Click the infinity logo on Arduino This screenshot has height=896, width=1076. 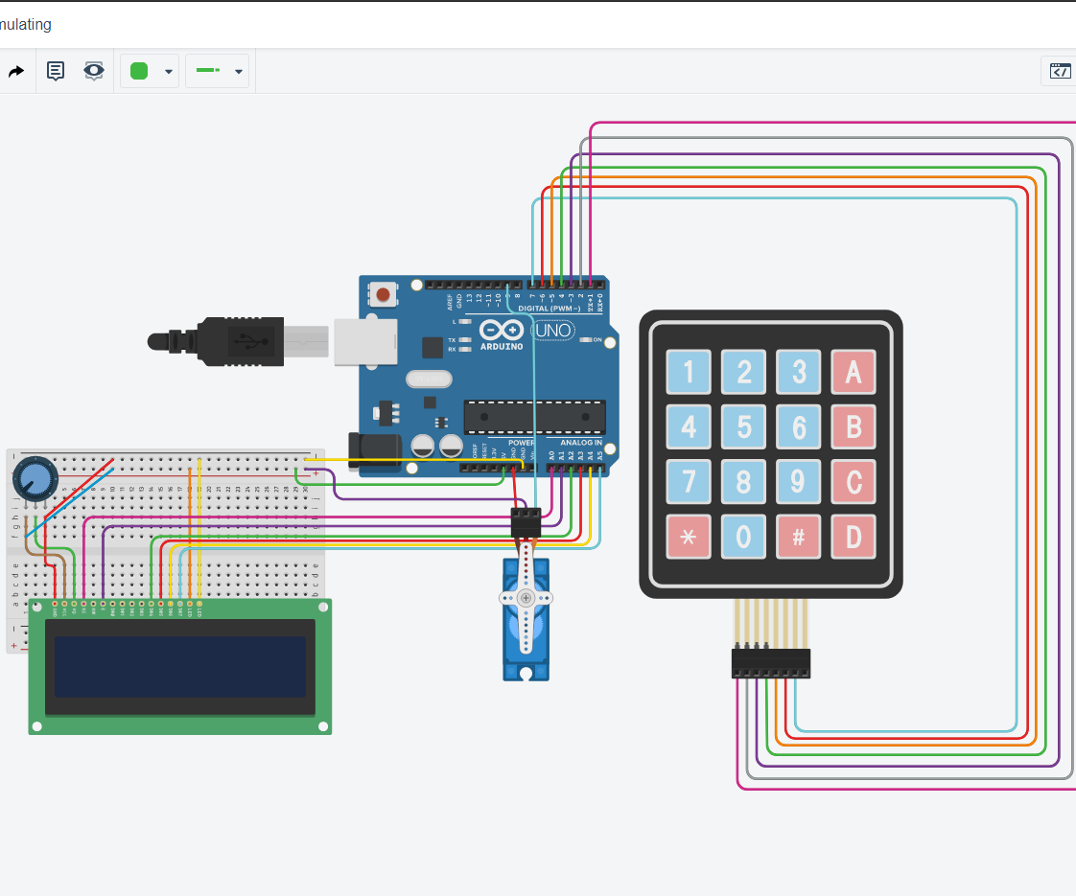point(501,330)
